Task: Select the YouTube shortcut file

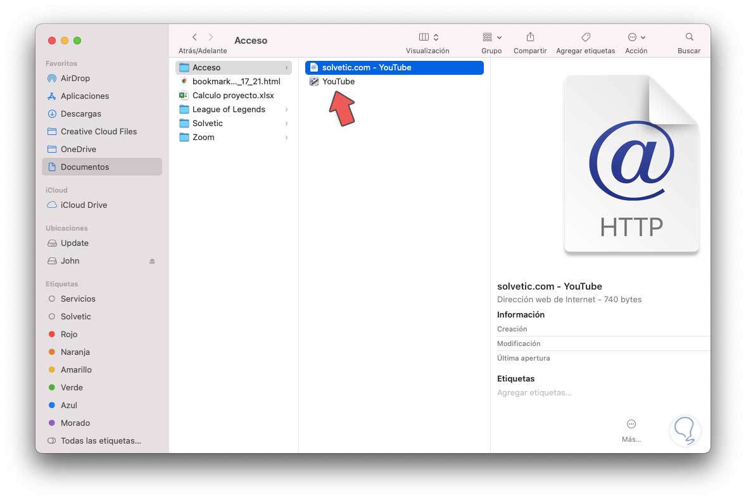Action: click(395, 81)
